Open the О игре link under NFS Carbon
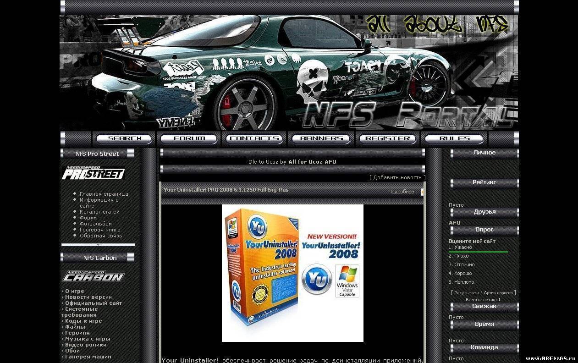This screenshot has height=363, width=578. (x=75, y=291)
